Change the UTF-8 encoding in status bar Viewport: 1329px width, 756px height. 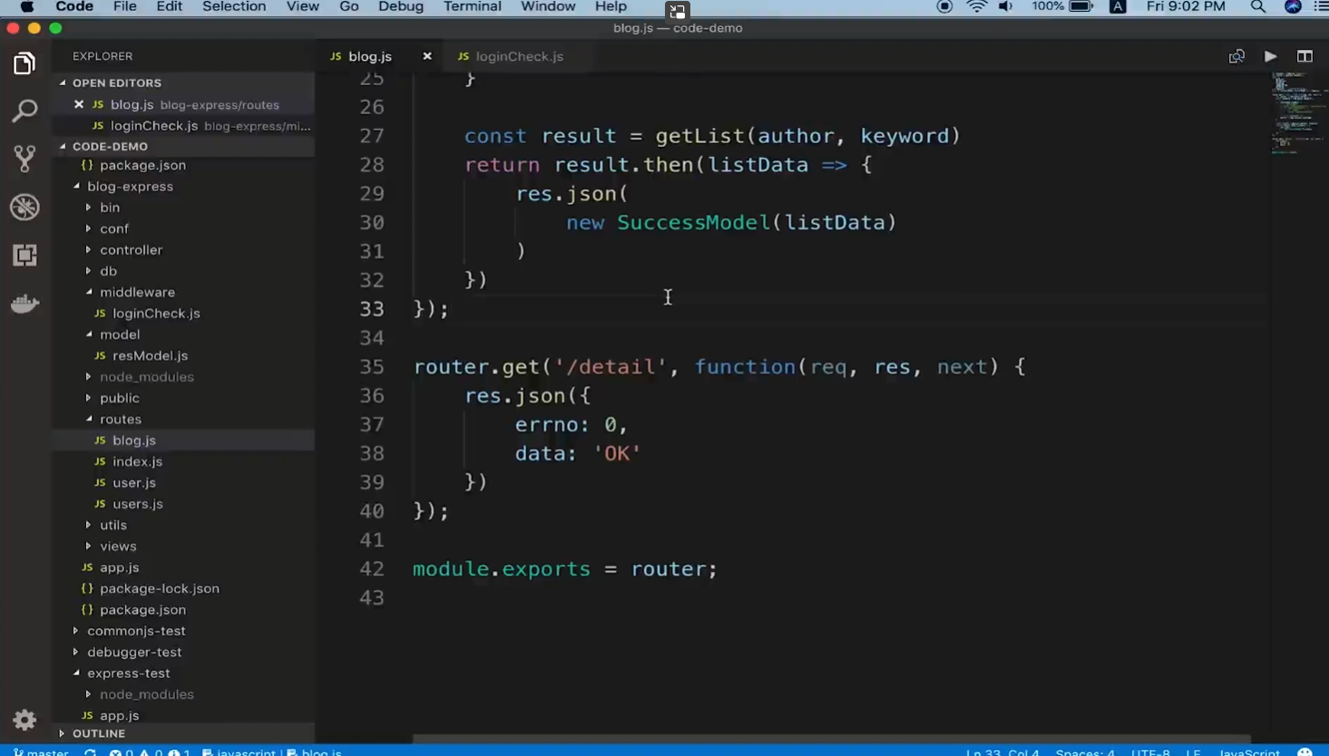1150,751
